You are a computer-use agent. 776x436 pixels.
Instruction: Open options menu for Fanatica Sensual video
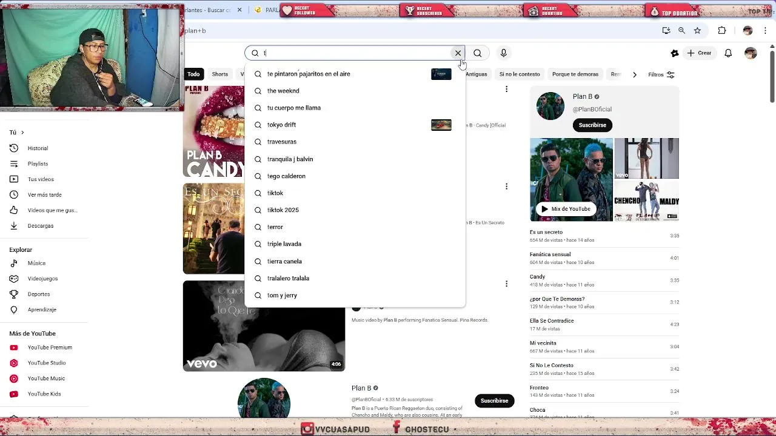click(x=506, y=284)
